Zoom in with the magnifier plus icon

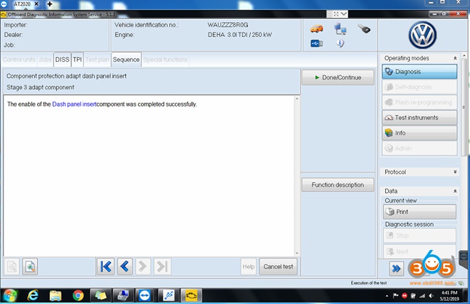pos(30,266)
